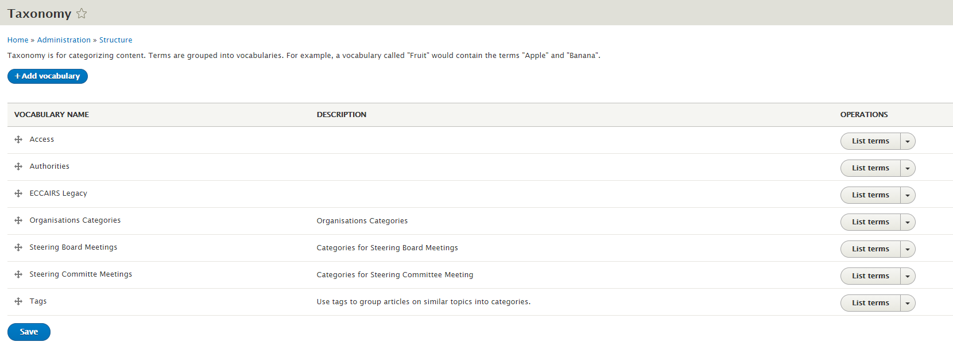This screenshot has width=953, height=361.
Task: Select Steering Board Meetings vocabulary name
Action: click(73, 247)
